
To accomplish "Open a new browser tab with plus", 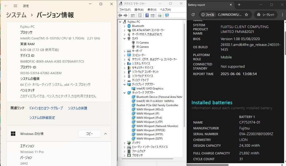I will pyautogui.click(x=239, y=5).
